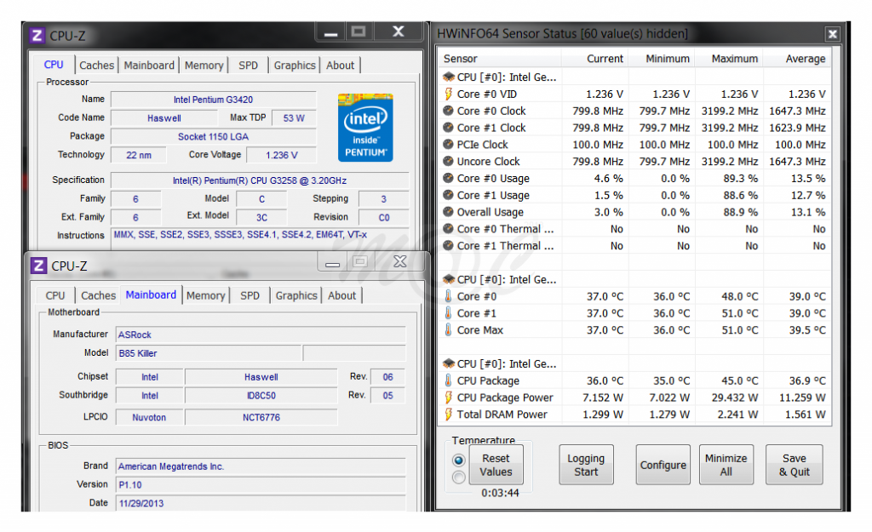This screenshot has width=872, height=532.
Task: Click the lightning icon beside CPU Package Power
Action: point(448,398)
